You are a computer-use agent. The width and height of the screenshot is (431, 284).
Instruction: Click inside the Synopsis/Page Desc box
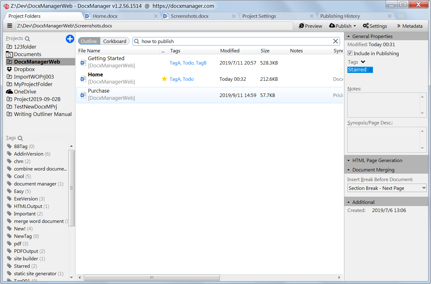point(384,140)
